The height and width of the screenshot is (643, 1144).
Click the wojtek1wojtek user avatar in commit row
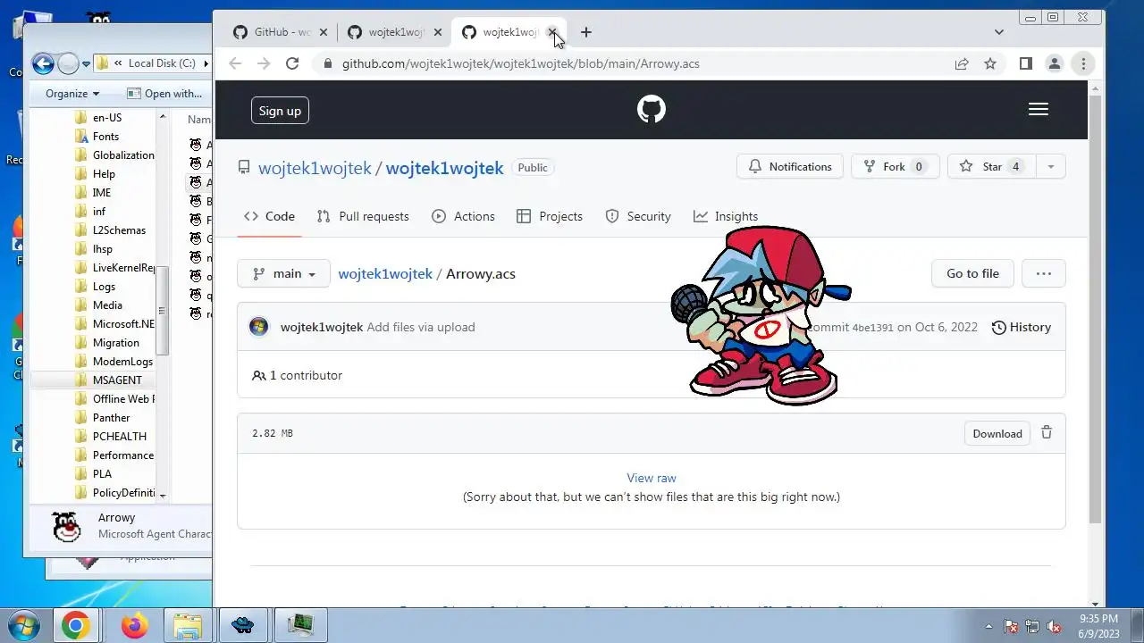259,327
